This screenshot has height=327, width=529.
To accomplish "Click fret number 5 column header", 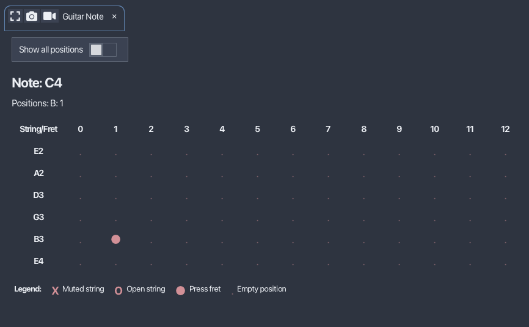I will (257, 129).
